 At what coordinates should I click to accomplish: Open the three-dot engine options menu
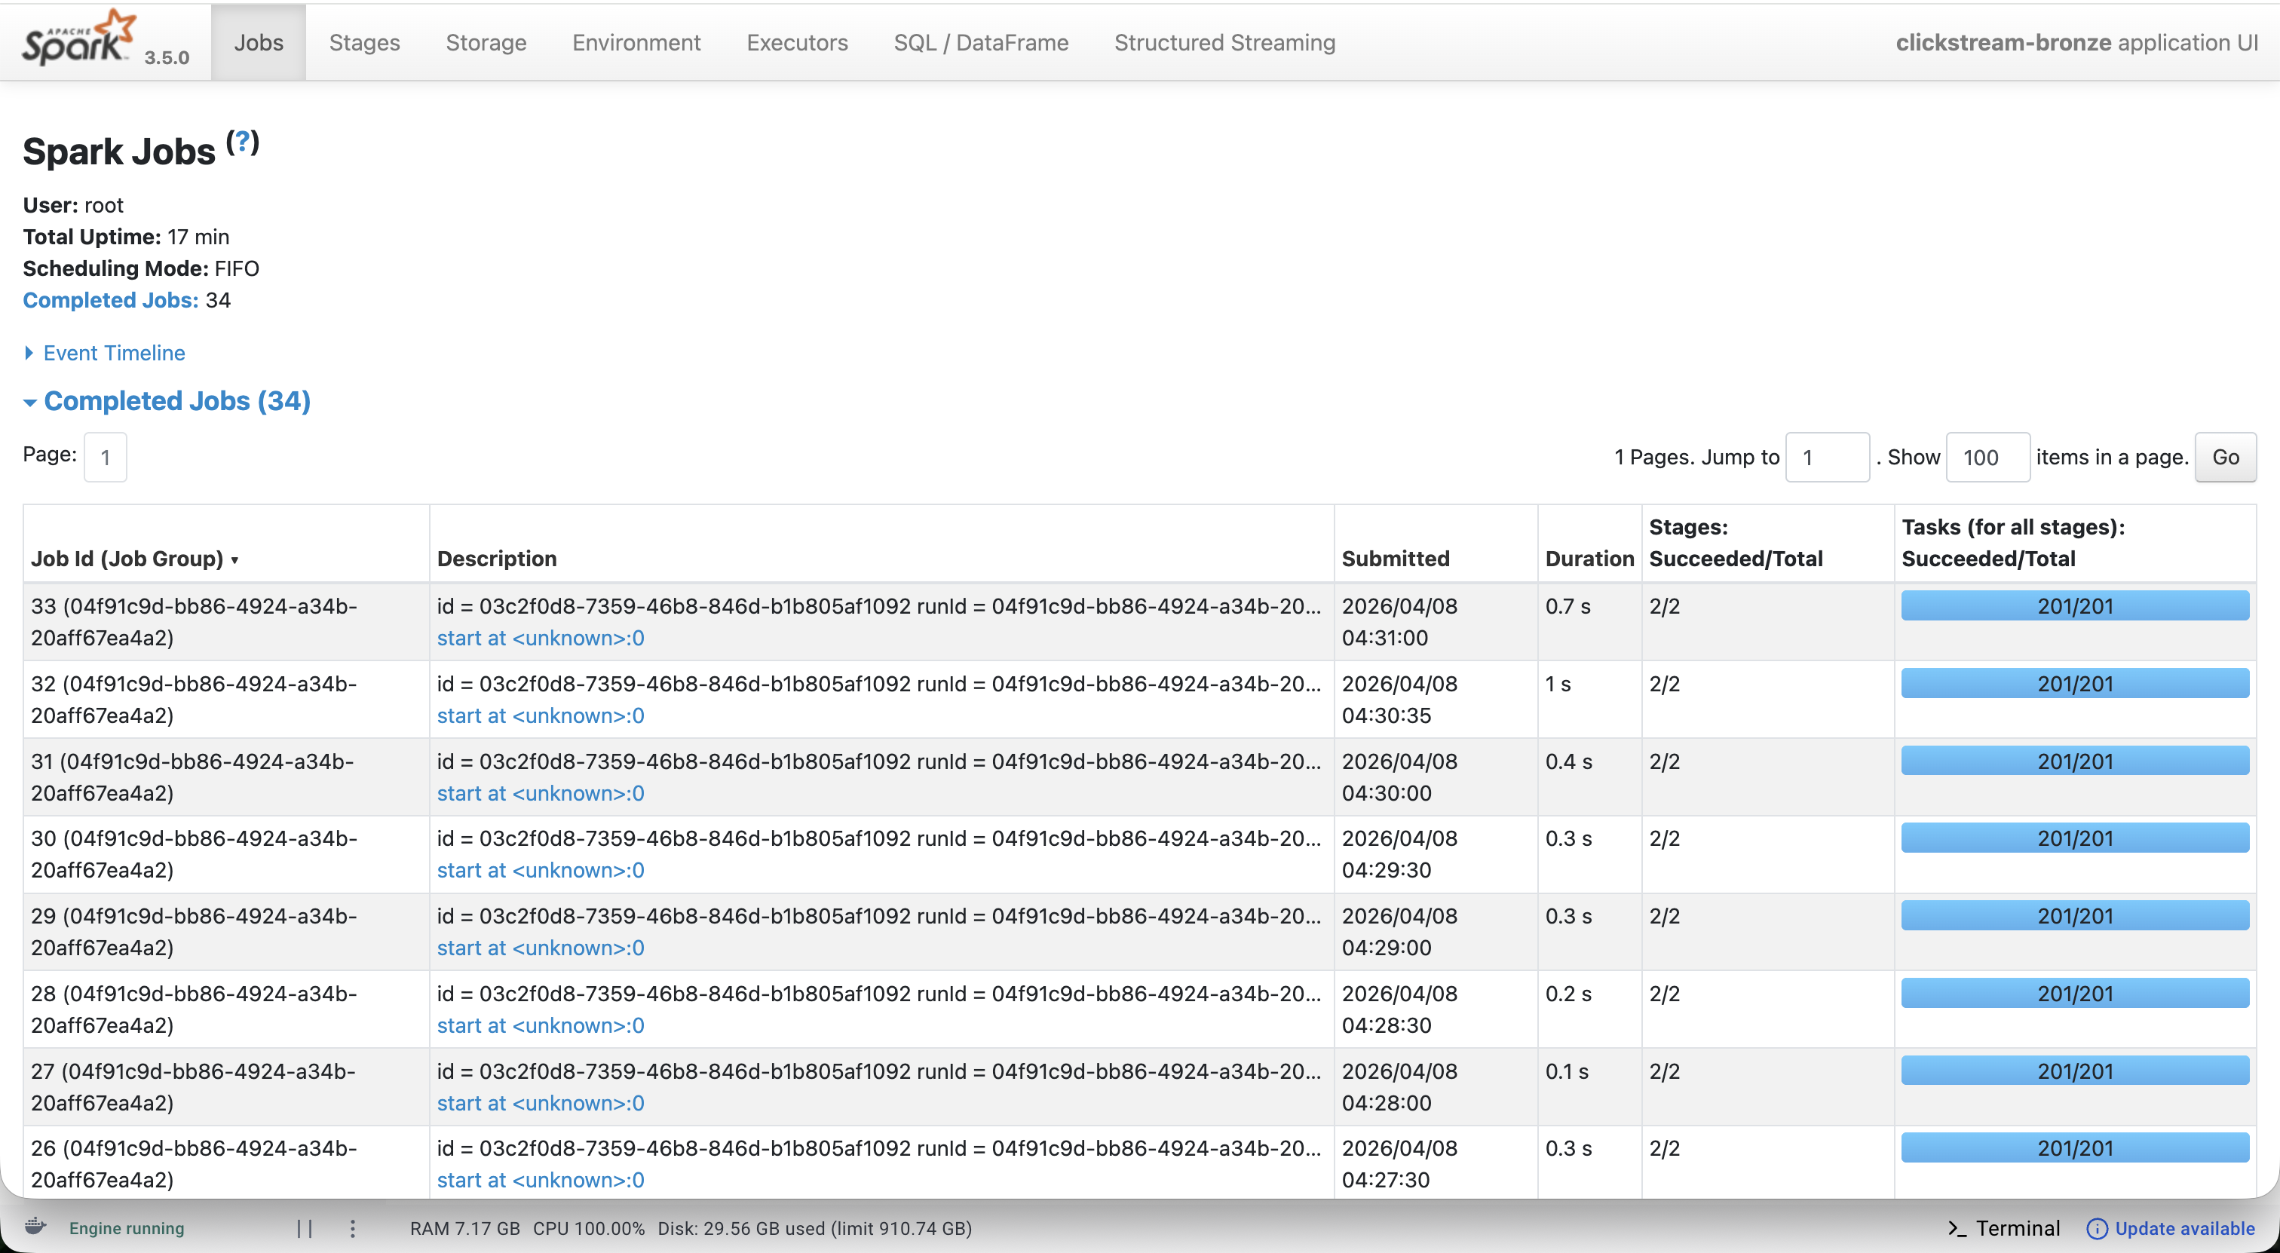click(x=352, y=1228)
